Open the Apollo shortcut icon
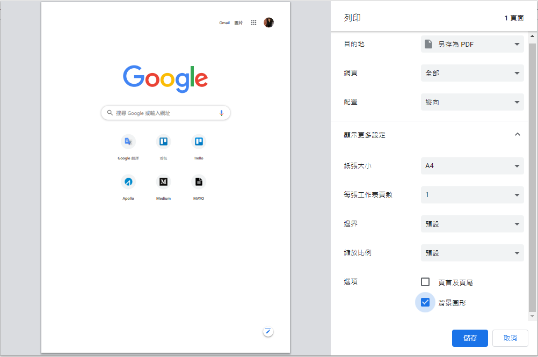Screen dimensions: 538x357 click(x=128, y=182)
